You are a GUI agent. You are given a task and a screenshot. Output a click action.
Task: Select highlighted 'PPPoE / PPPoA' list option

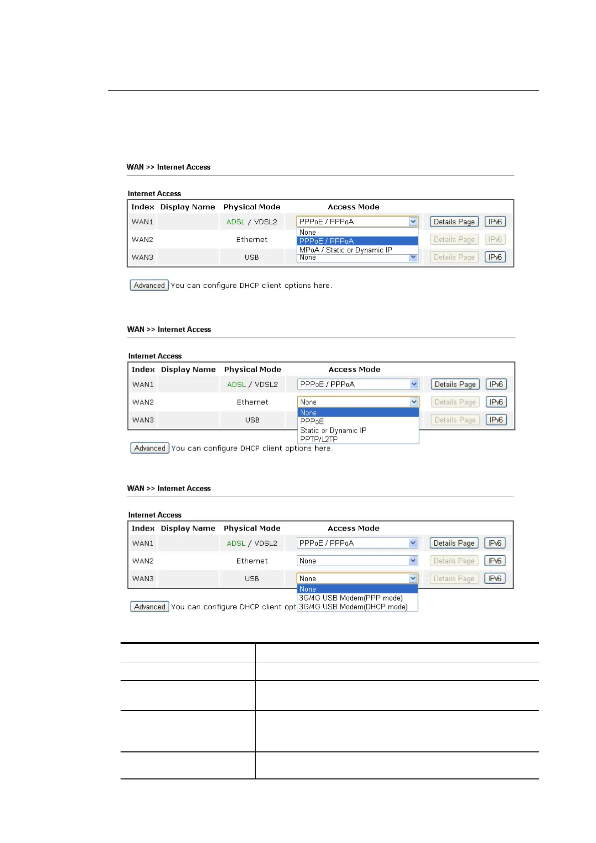[x=357, y=241]
